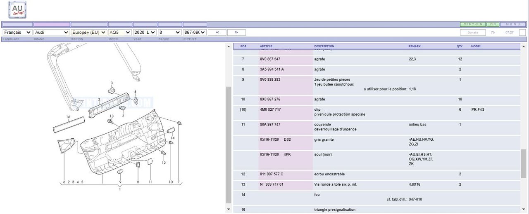Select part number 8V0 867 947
The image size is (529, 214).
coord(270,59)
